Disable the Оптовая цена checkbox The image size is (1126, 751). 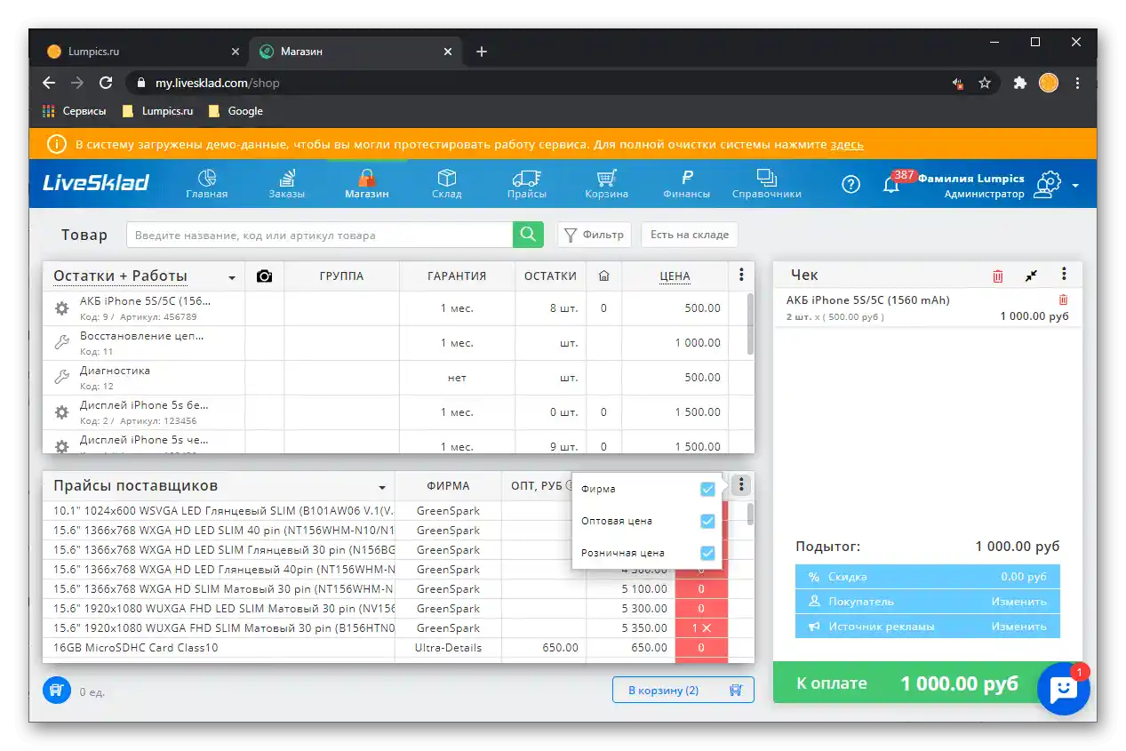click(x=707, y=521)
